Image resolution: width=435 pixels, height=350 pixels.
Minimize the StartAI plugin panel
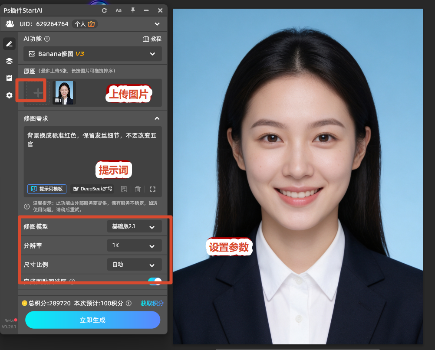click(146, 10)
